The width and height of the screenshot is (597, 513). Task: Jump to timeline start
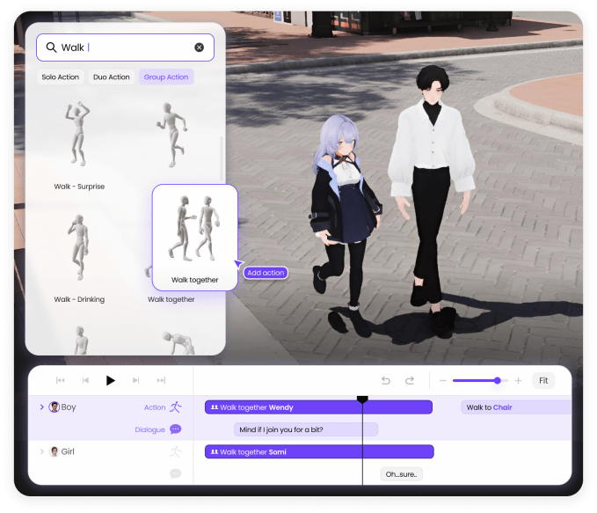click(x=60, y=380)
